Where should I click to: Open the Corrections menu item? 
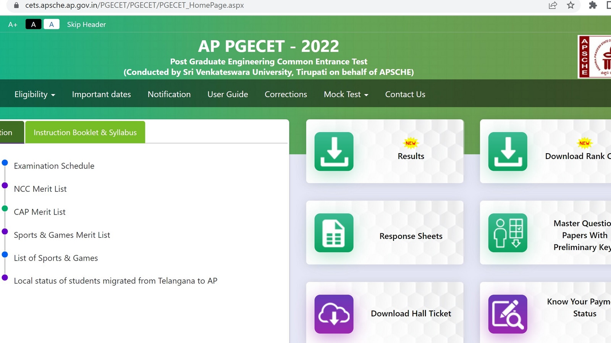click(286, 94)
